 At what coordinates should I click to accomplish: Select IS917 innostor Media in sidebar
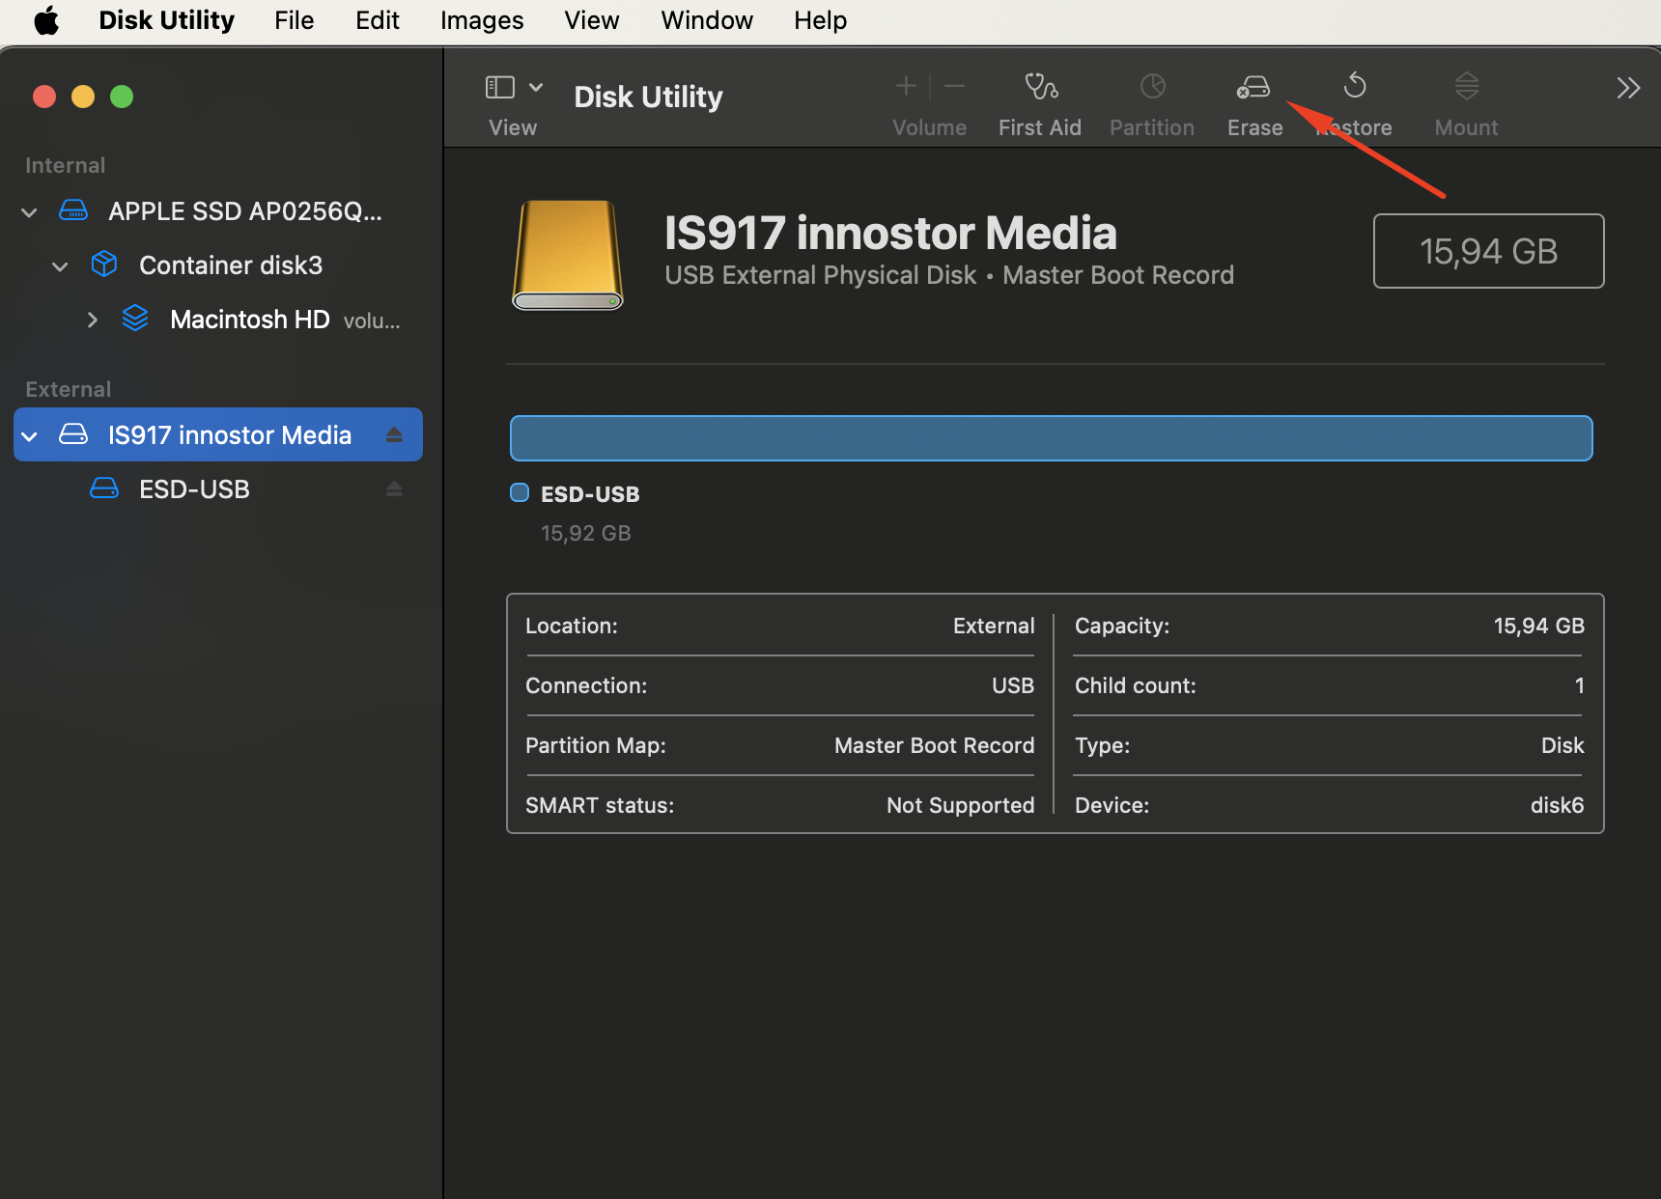pos(218,435)
